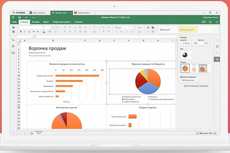This screenshot has height=153, width=230.
Task: Toggle strikethrough formatting
Action: pyautogui.click(x=34, y=32)
